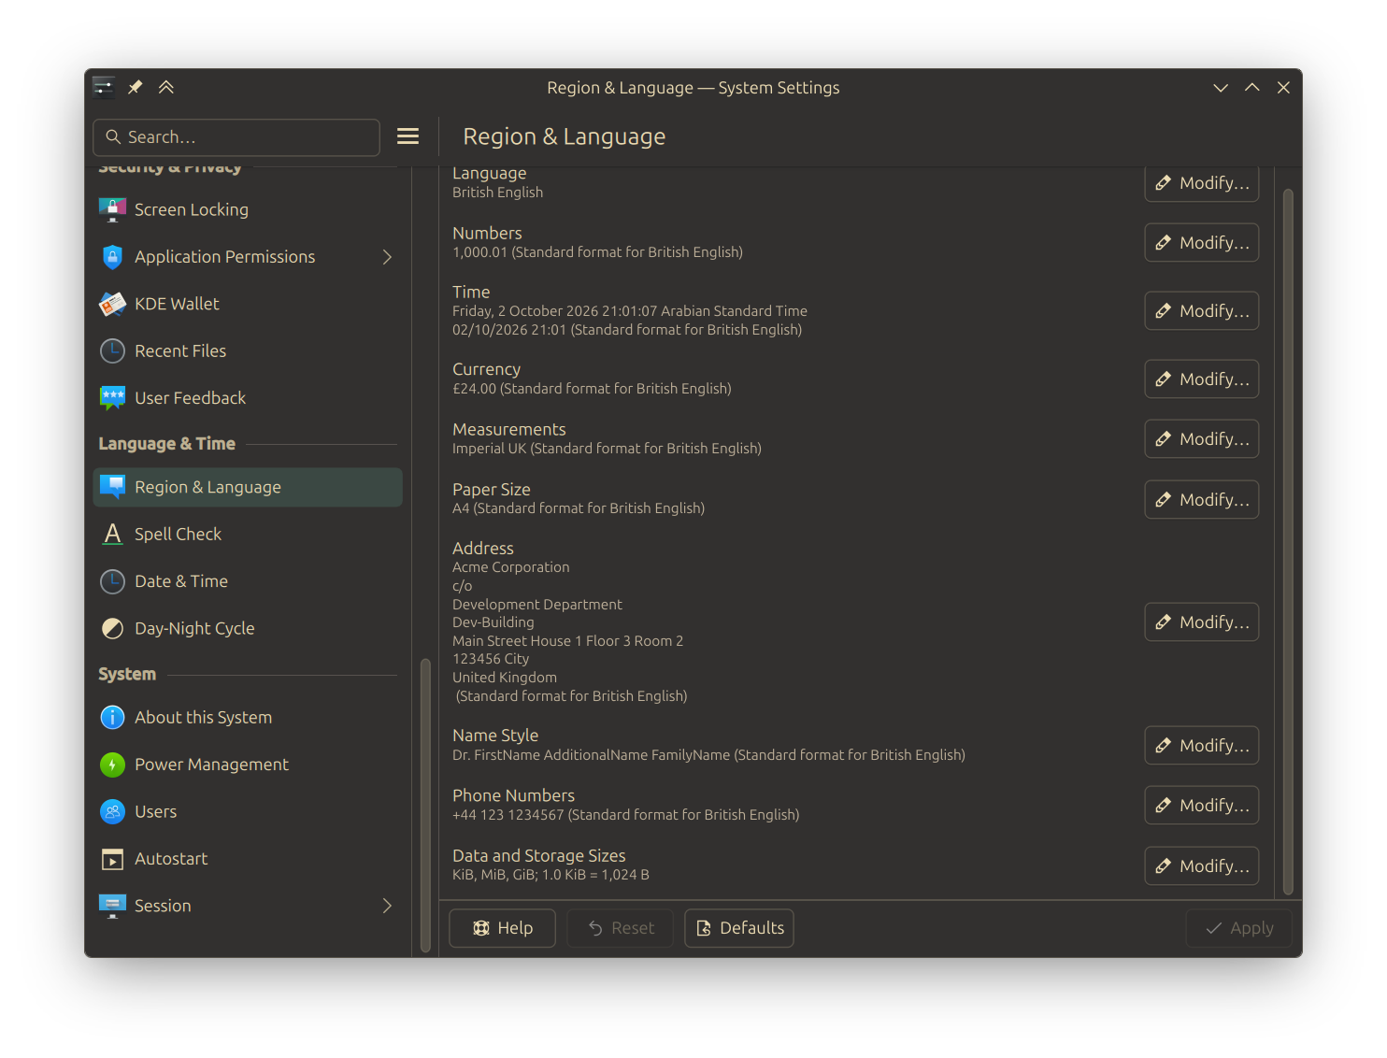
Task: Click the Session monitor icon
Action: (x=112, y=906)
